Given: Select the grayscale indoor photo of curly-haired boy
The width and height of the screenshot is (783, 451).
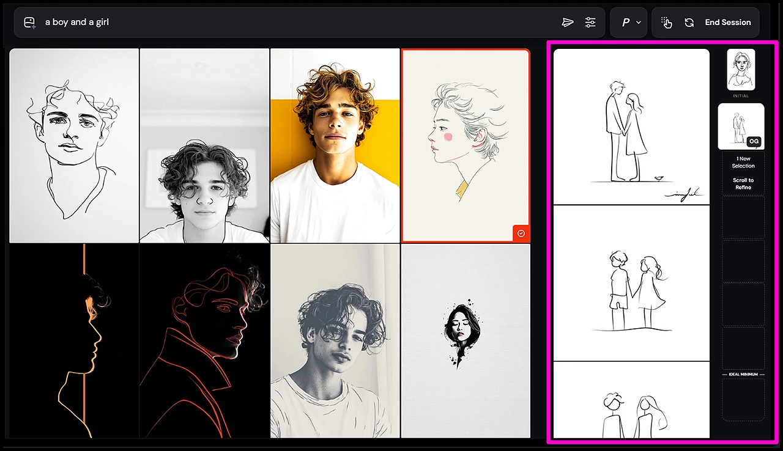Looking at the screenshot, I should [x=204, y=145].
